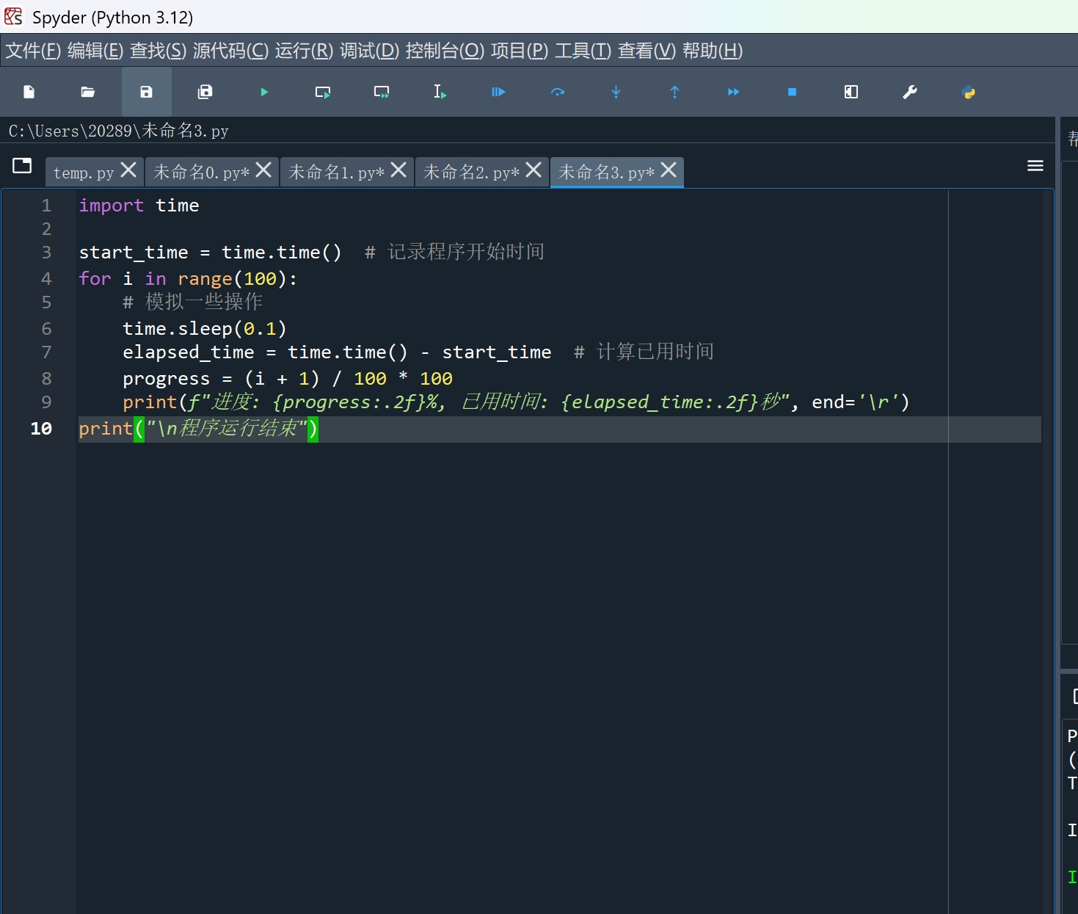Open the 控制台(O) menu
Viewport: 1078px width, 914px height.
tap(445, 51)
